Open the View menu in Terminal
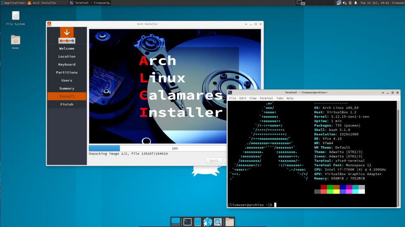This screenshot has height=227, width=405. pos(253,98)
